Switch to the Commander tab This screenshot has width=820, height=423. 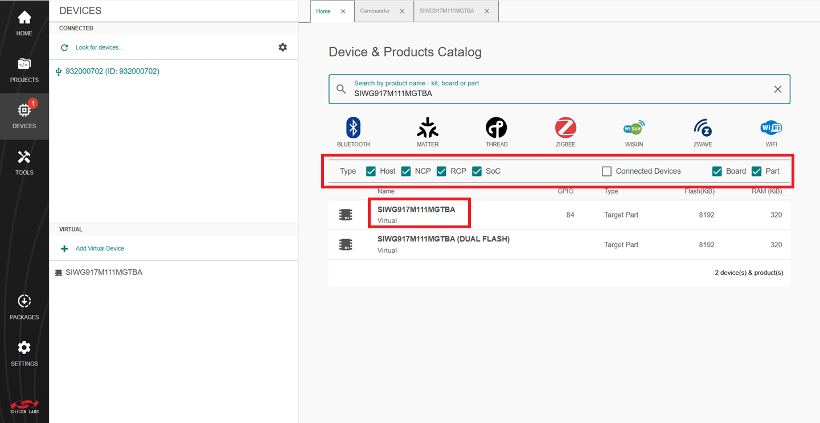(x=375, y=11)
